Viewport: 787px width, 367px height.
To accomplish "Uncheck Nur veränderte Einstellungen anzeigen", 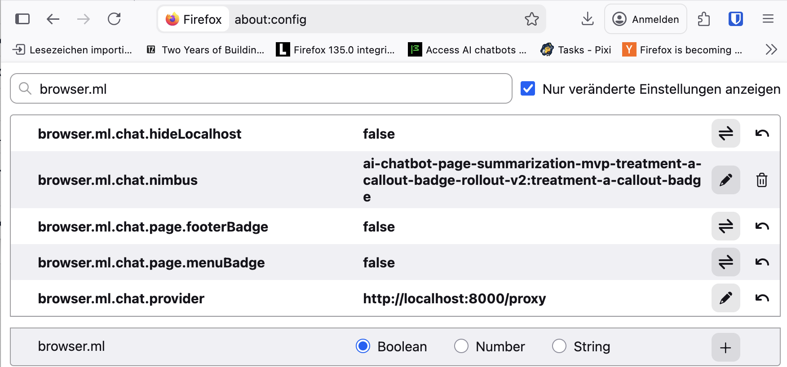I will click(x=528, y=88).
